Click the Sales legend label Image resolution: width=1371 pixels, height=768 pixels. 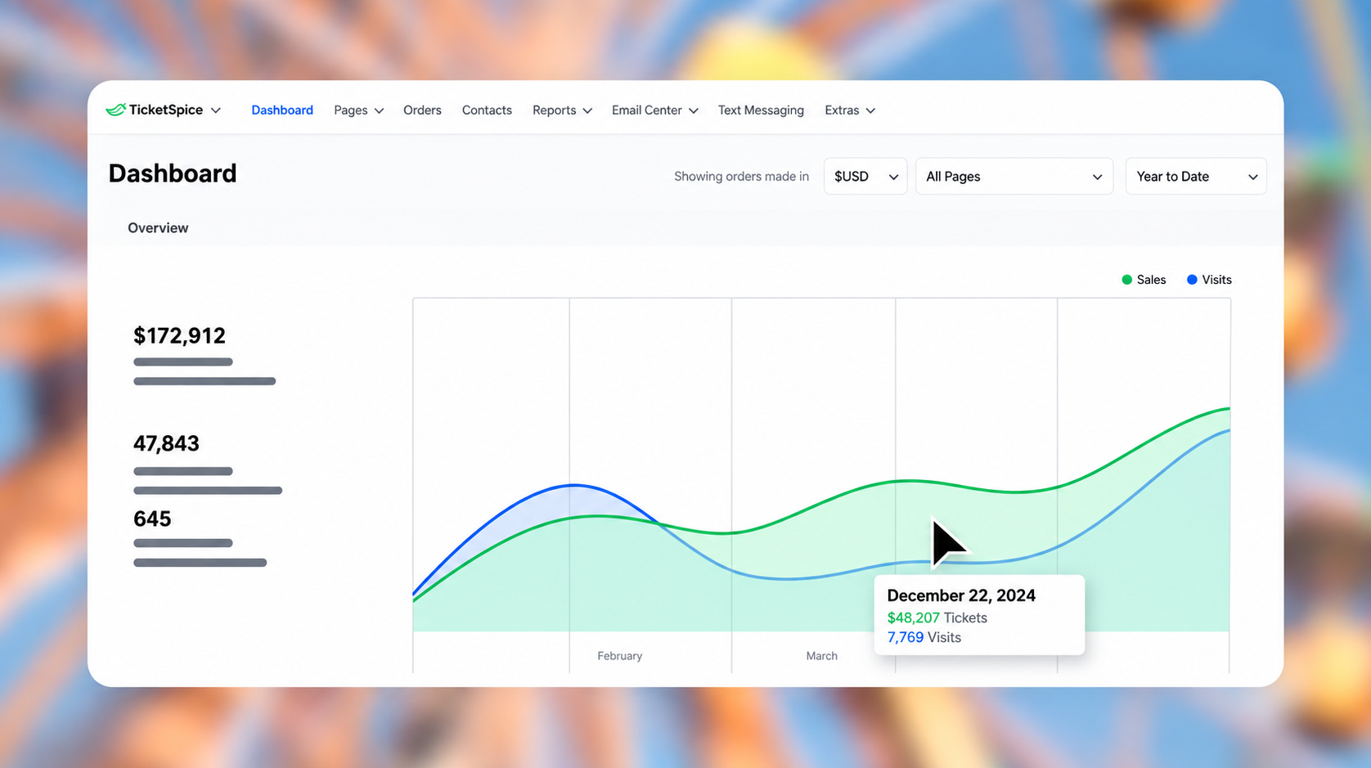click(x=1151, y=280)
